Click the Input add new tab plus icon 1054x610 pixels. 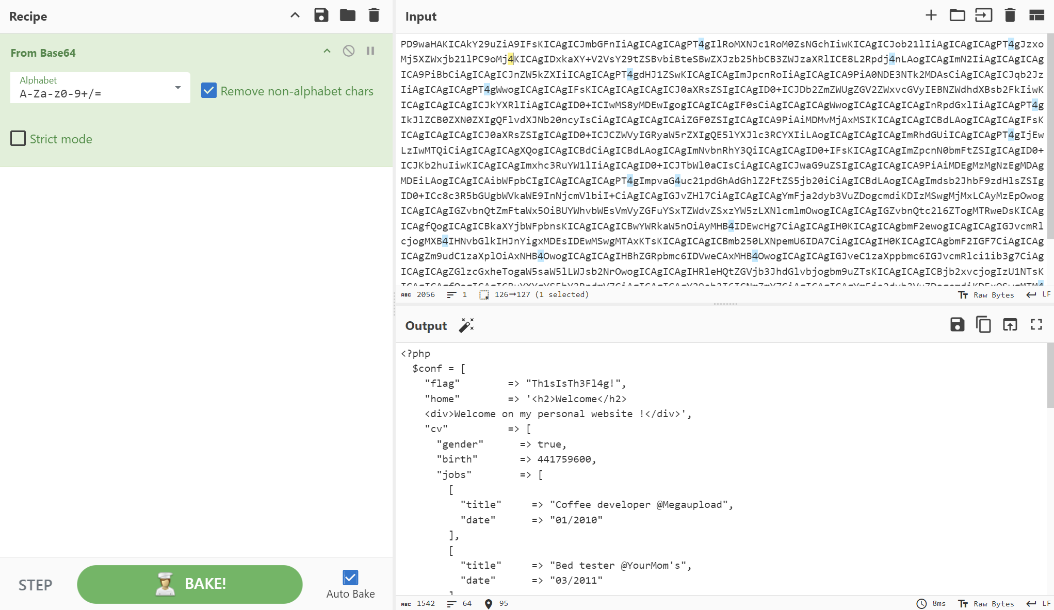(x=931, y=16)
